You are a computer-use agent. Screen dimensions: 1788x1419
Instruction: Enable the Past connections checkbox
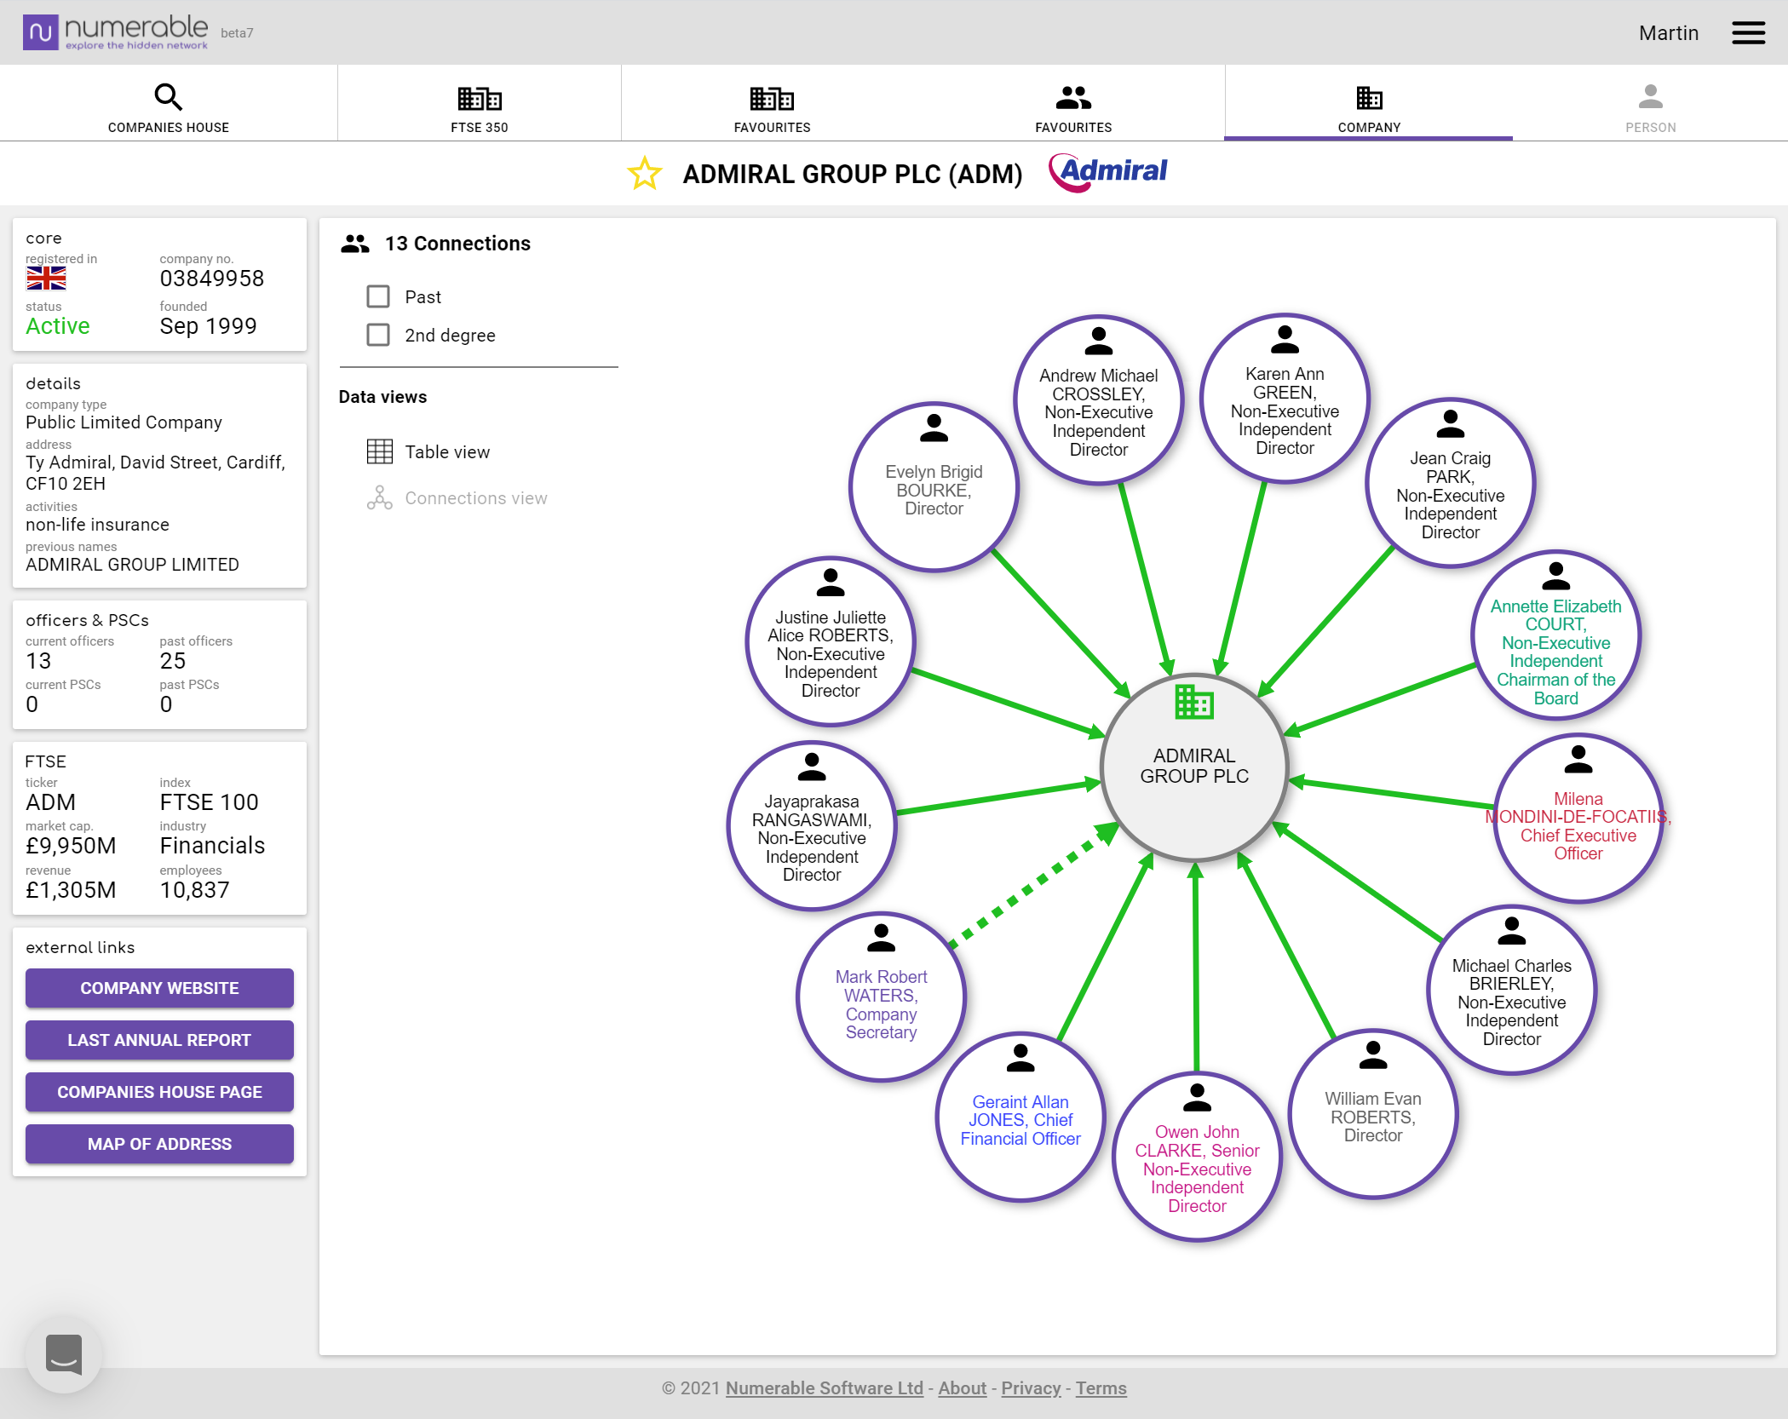pyautogui.click(x=378, y=296)
